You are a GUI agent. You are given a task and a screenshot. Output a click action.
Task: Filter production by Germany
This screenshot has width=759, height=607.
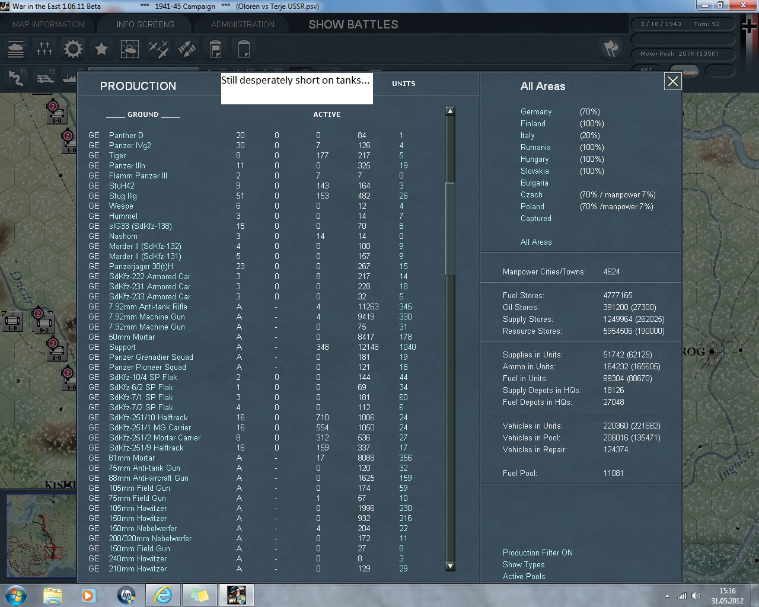tap(536, 111)
